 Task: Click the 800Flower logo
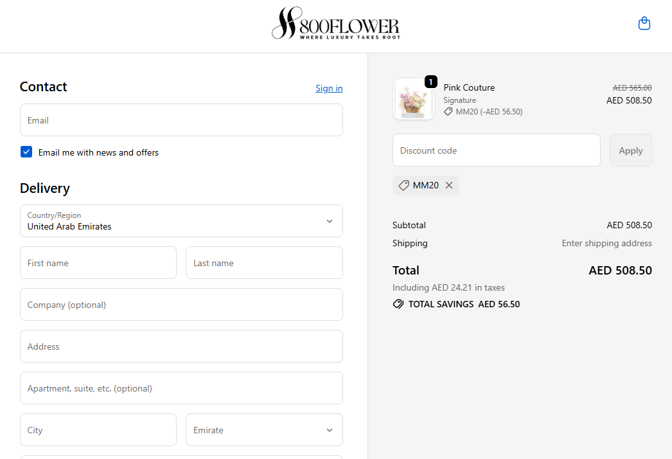coord(336,23)
